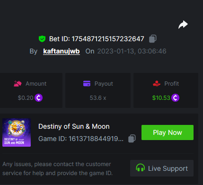Copy the Bet ID to clipboard
The width and height of the screenshot is (203, 185).
coord(152,39)
